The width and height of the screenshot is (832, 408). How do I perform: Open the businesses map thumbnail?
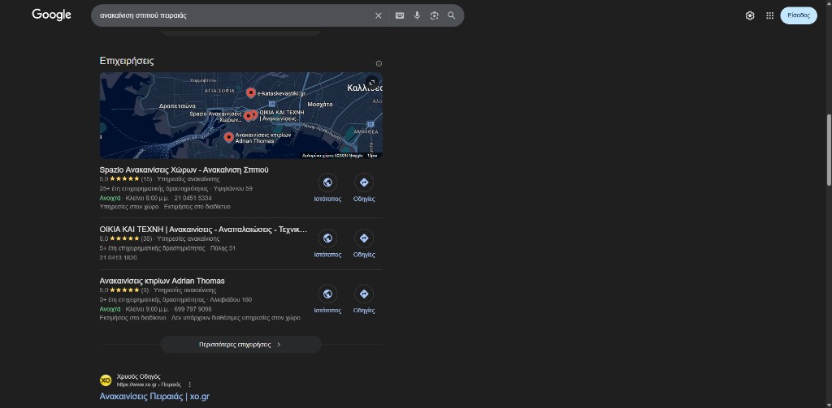pos(240,115)
